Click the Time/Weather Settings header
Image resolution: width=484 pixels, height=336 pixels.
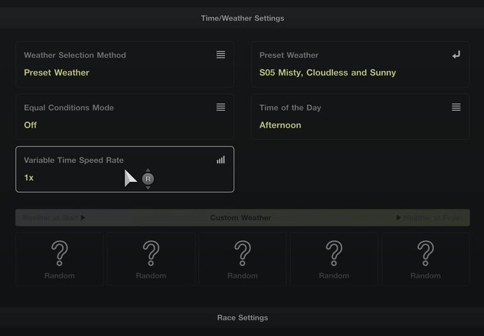click(242, 18)
